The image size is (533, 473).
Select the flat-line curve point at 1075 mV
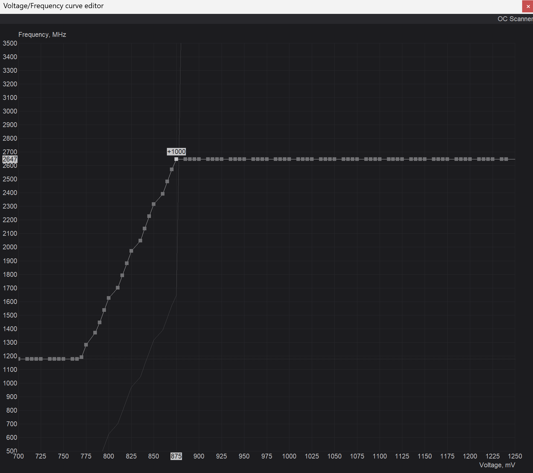tap(357, 159)
